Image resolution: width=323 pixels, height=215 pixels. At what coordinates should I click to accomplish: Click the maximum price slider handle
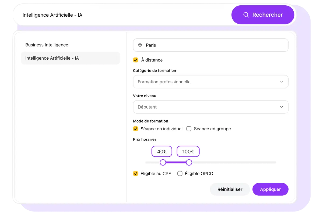189,162
